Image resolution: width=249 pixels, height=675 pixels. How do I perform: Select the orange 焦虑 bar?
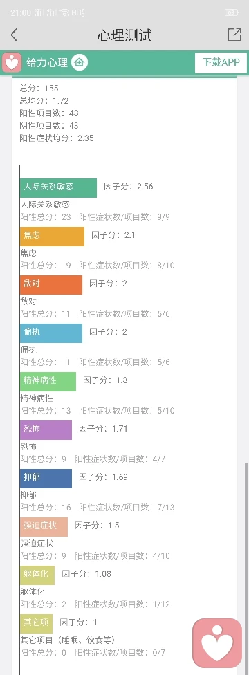point(52,236)
